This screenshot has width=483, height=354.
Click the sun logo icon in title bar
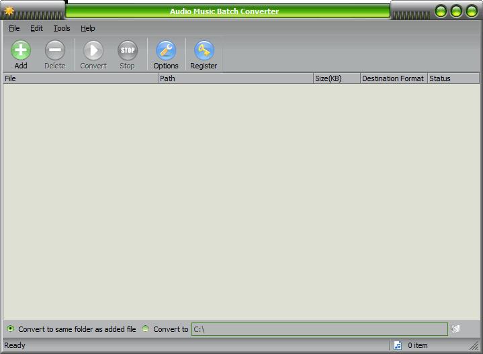click(9, 11)
